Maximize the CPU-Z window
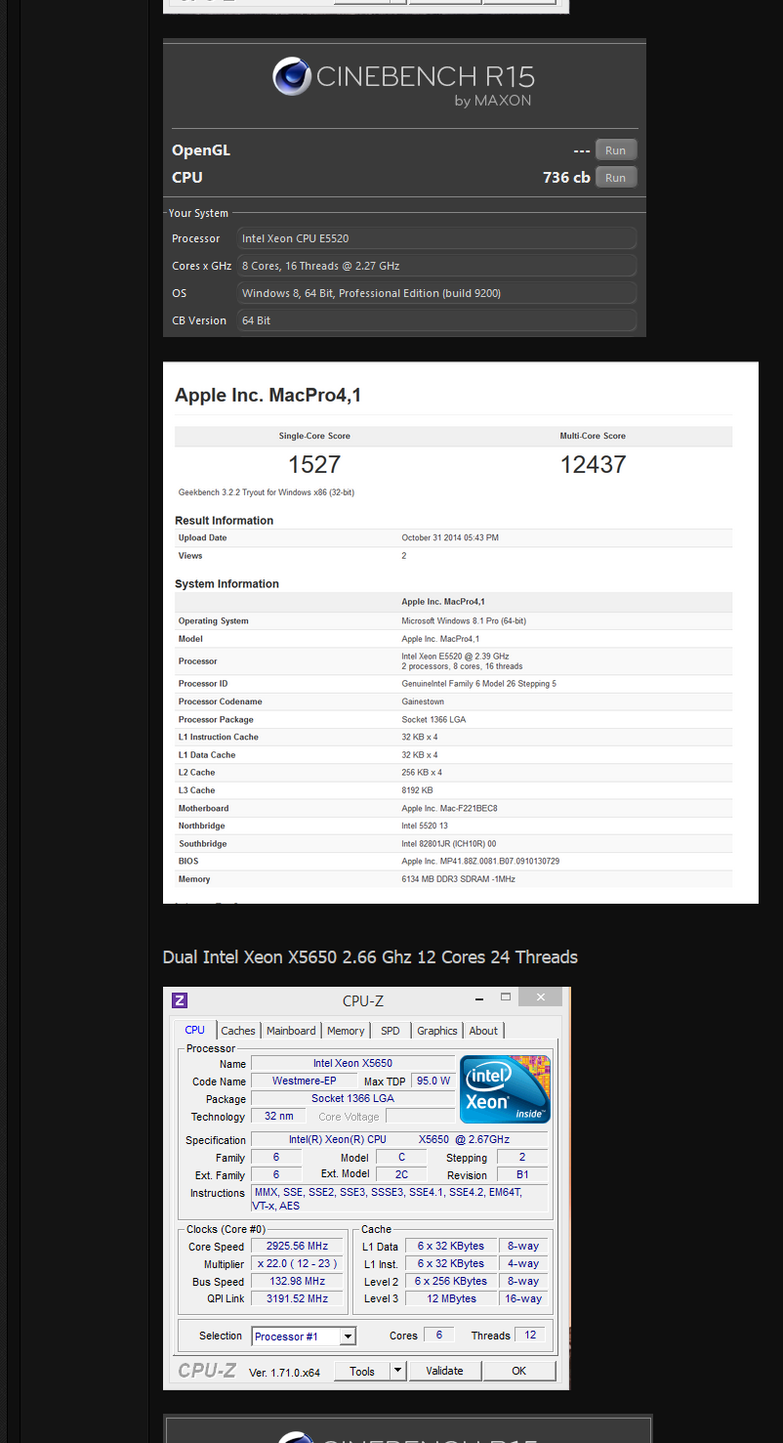Image resolution: width=783 pixels, height=1443 pixels. pyautogui.click(x=506, y=998)
